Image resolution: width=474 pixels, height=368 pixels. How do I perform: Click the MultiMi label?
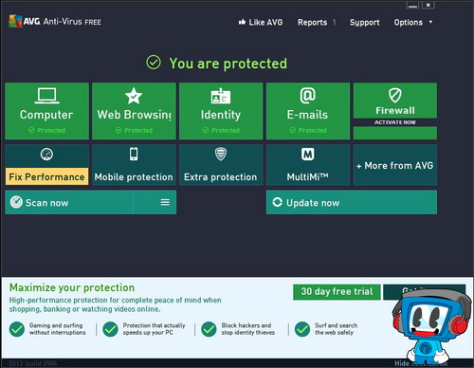(x=307, y=176)
